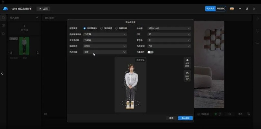Click the 信号源名称 text field
The height and width of the screenshot is (129, 261).
click(x=105, y=40)
